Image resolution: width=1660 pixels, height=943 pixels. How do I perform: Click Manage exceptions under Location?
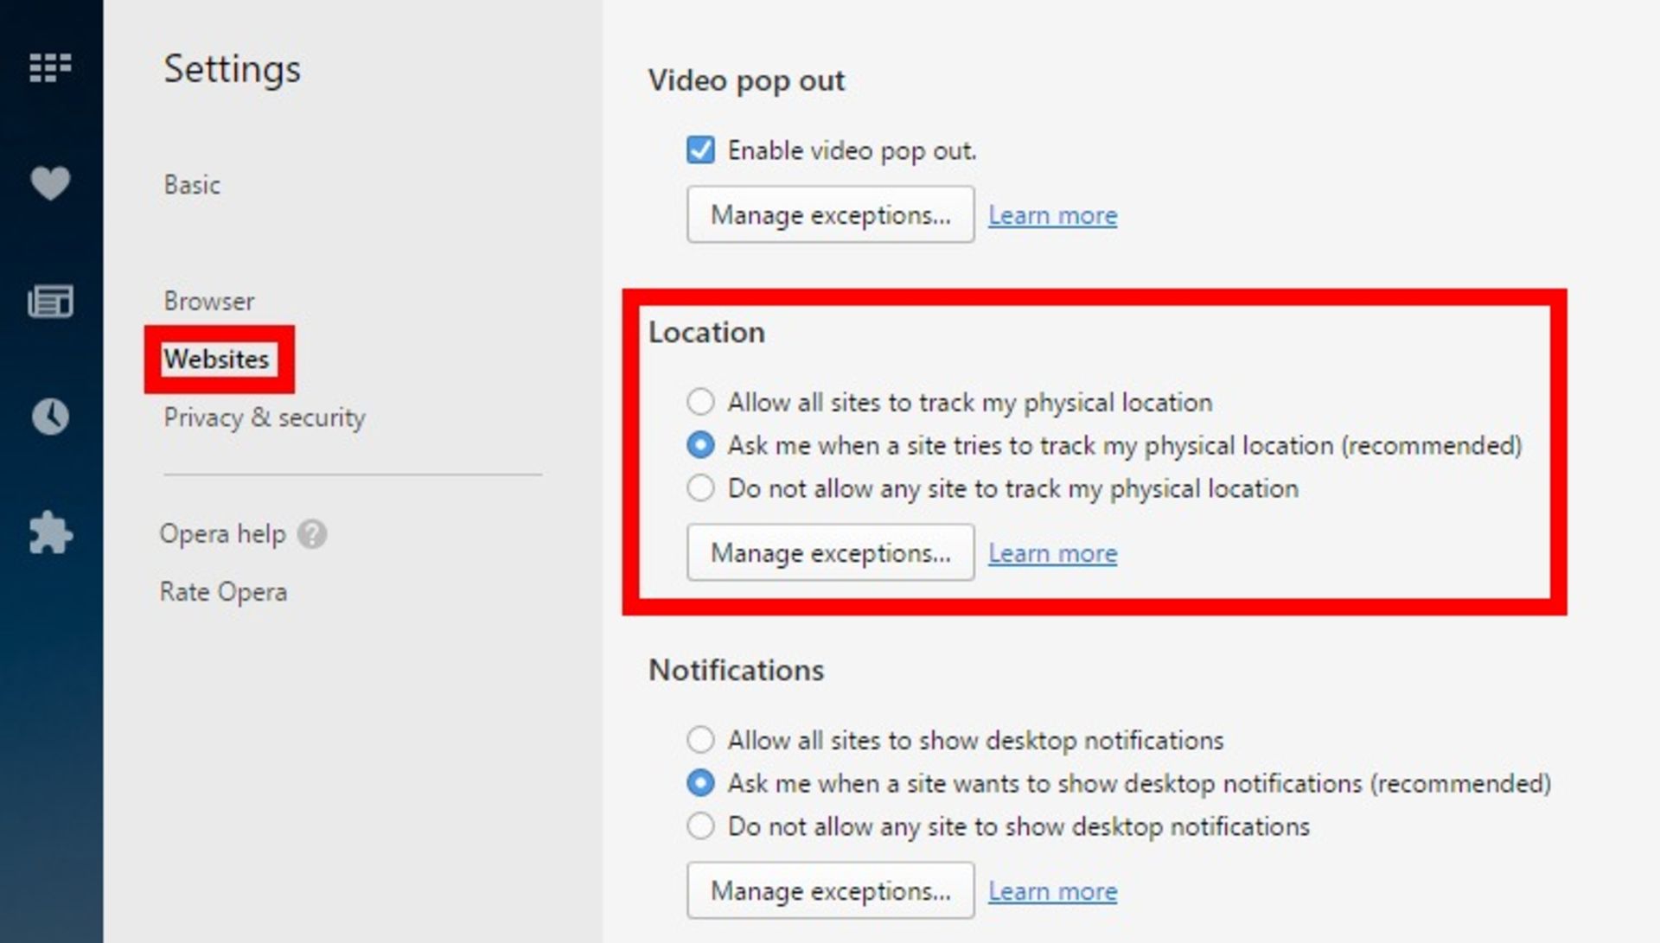(x=830, y=553)
